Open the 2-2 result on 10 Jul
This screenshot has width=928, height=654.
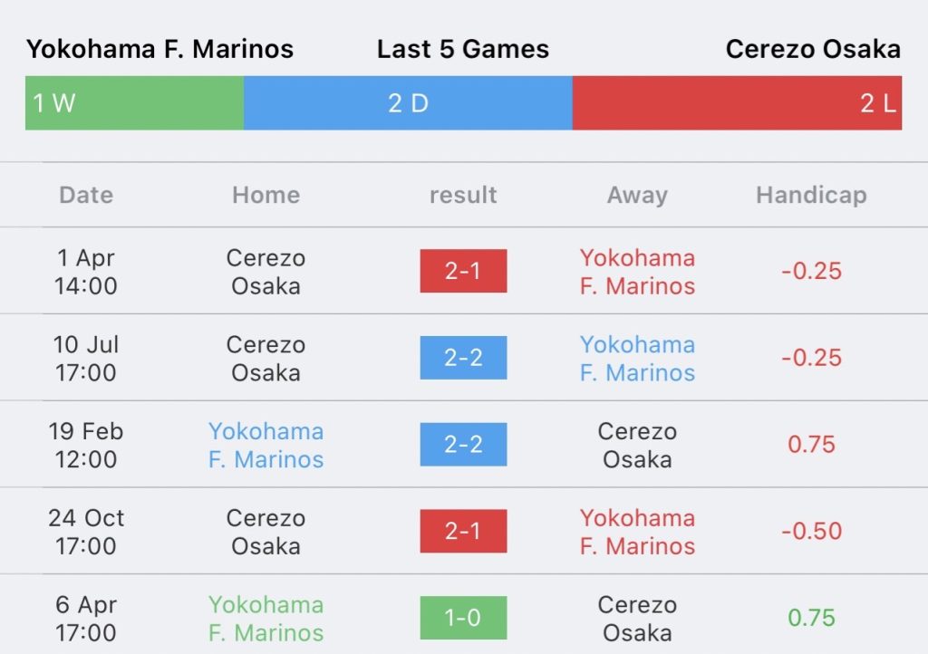pyautogui.click(x=463, y=358)
